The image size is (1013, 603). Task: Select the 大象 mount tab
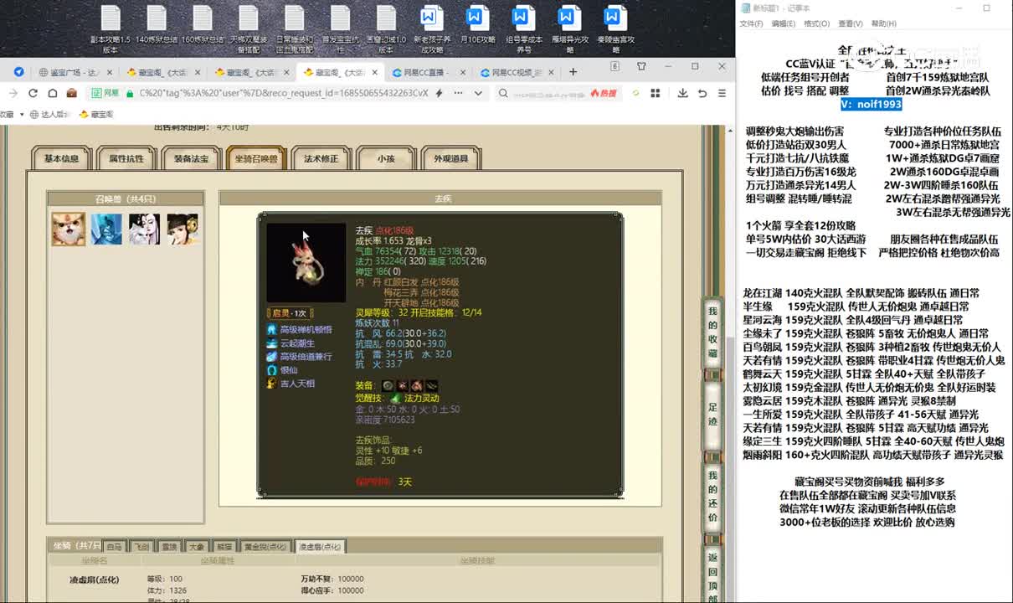click(x=197, y=545)
